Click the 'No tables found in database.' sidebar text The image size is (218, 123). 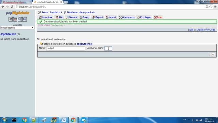15,39
